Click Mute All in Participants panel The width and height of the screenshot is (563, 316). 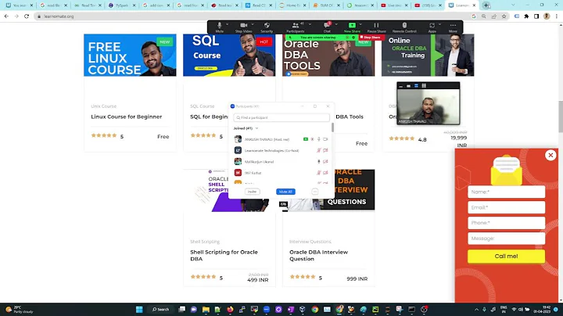coord(286,192)
